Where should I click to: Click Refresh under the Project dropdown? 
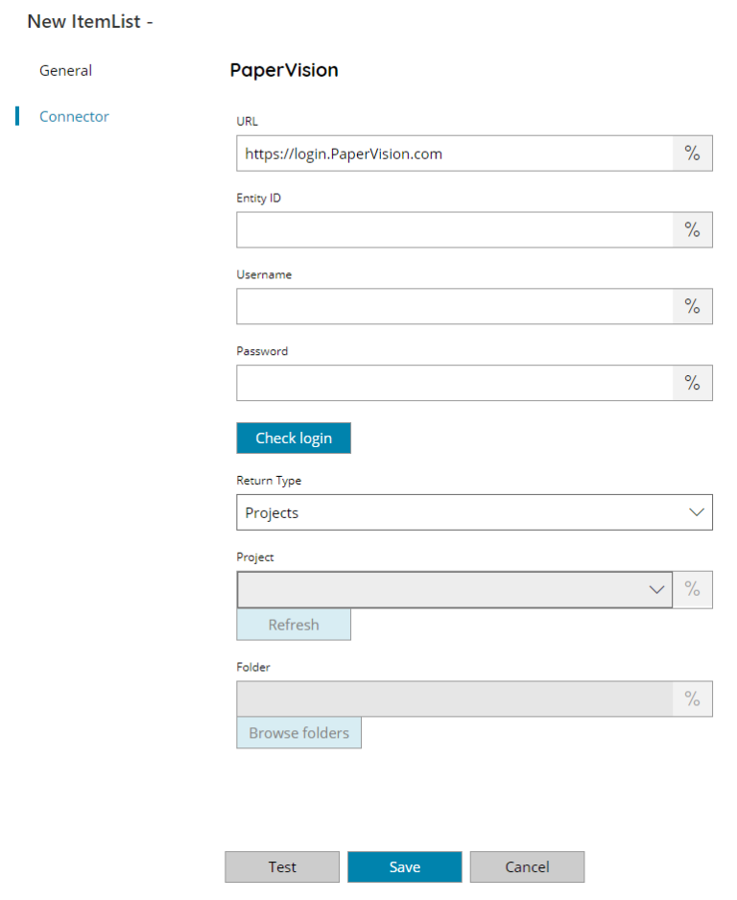pos(294,625)
